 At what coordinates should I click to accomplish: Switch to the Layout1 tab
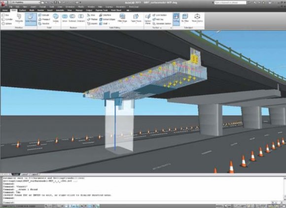25,175
